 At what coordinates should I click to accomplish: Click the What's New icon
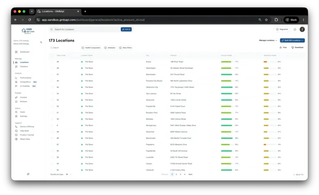coord(16,139)
